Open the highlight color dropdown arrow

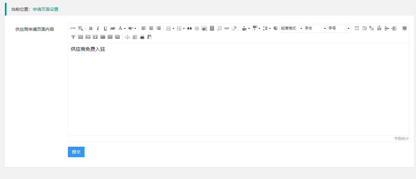pyautogui.click(x=135, y=28)
